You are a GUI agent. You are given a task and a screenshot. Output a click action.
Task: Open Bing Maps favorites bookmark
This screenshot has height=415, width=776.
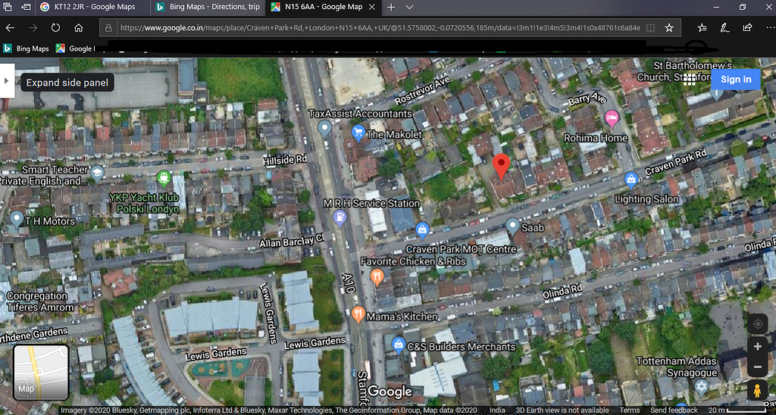point(27,48)
